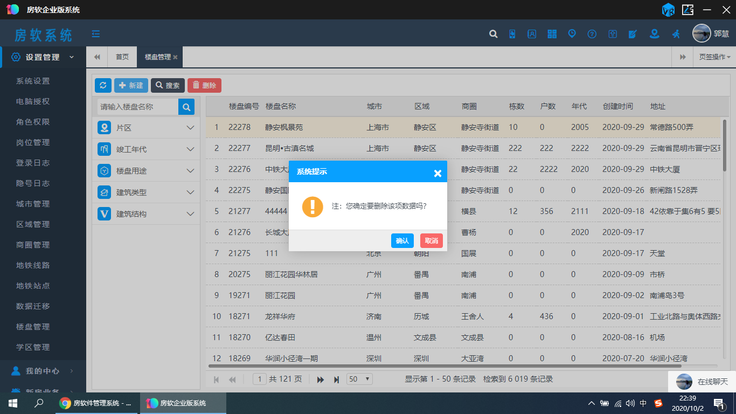
Task: Open the help question mark icon
Action: pos(592,34)
